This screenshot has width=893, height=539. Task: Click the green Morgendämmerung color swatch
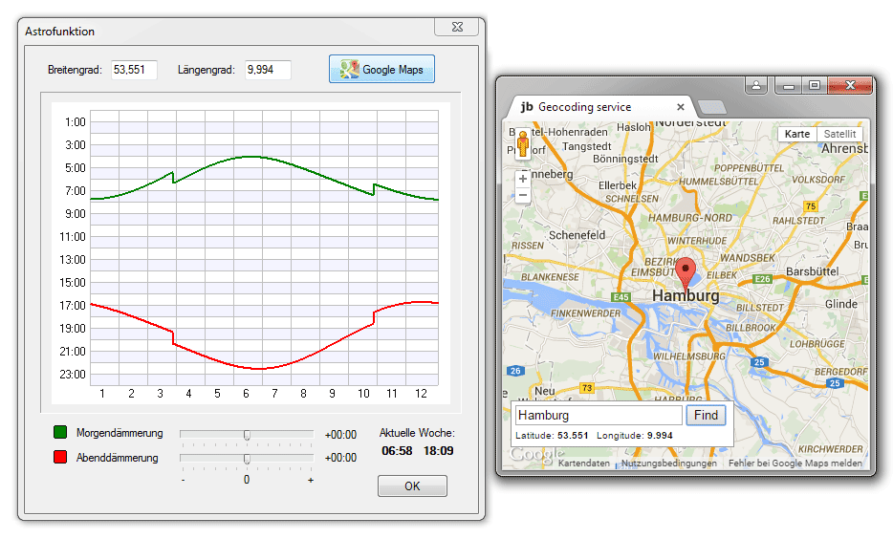pyautogui.click(x=60, y=433)
